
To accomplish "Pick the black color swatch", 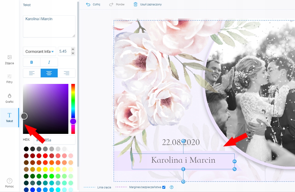I will 26,149.
